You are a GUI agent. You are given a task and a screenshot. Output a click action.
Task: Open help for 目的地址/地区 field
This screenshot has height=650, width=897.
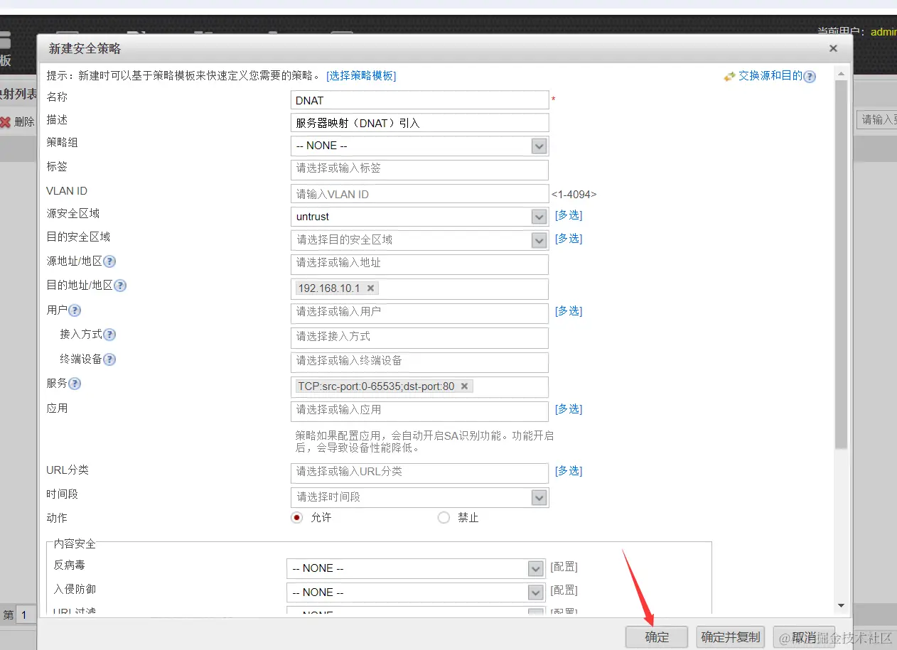120,286
